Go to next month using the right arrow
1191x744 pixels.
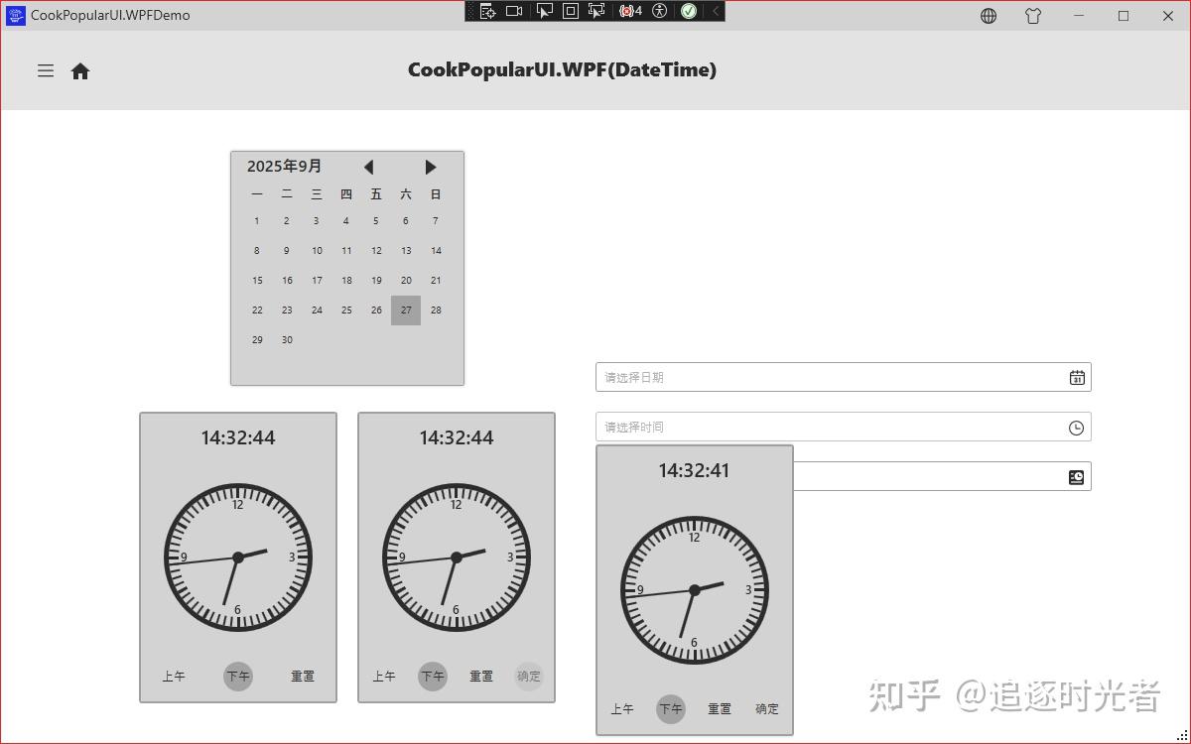click(x=430, y=167)
